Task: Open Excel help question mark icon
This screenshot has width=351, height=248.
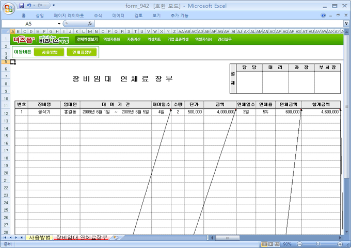Action: tap(324, 15)
